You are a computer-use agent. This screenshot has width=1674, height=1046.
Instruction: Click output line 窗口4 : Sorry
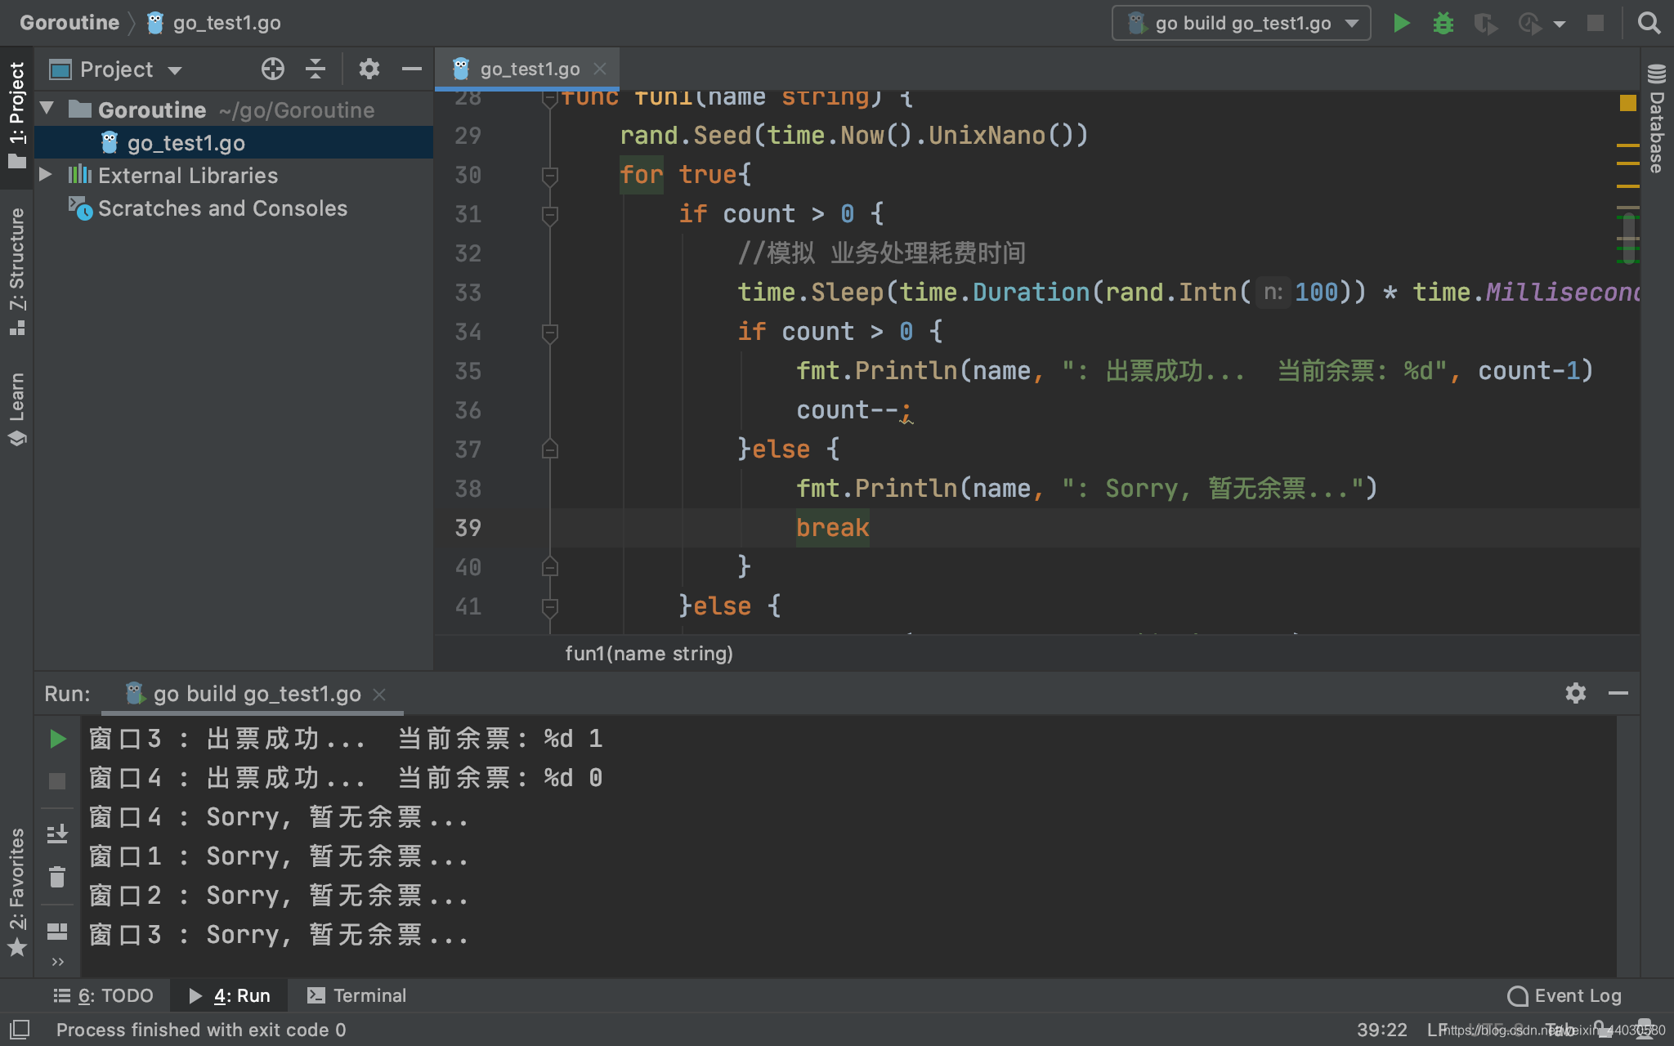[x=278, y=817]
